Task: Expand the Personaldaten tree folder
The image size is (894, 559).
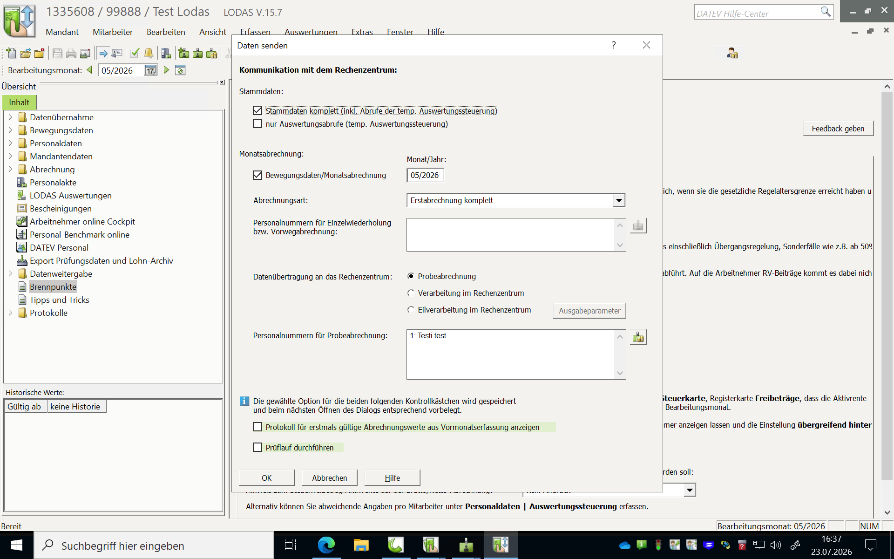Action: [10, 143]
